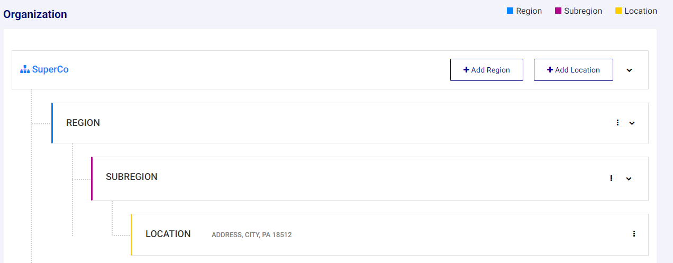Collapse the SUBREGION row chevron

tap(629, 179)
